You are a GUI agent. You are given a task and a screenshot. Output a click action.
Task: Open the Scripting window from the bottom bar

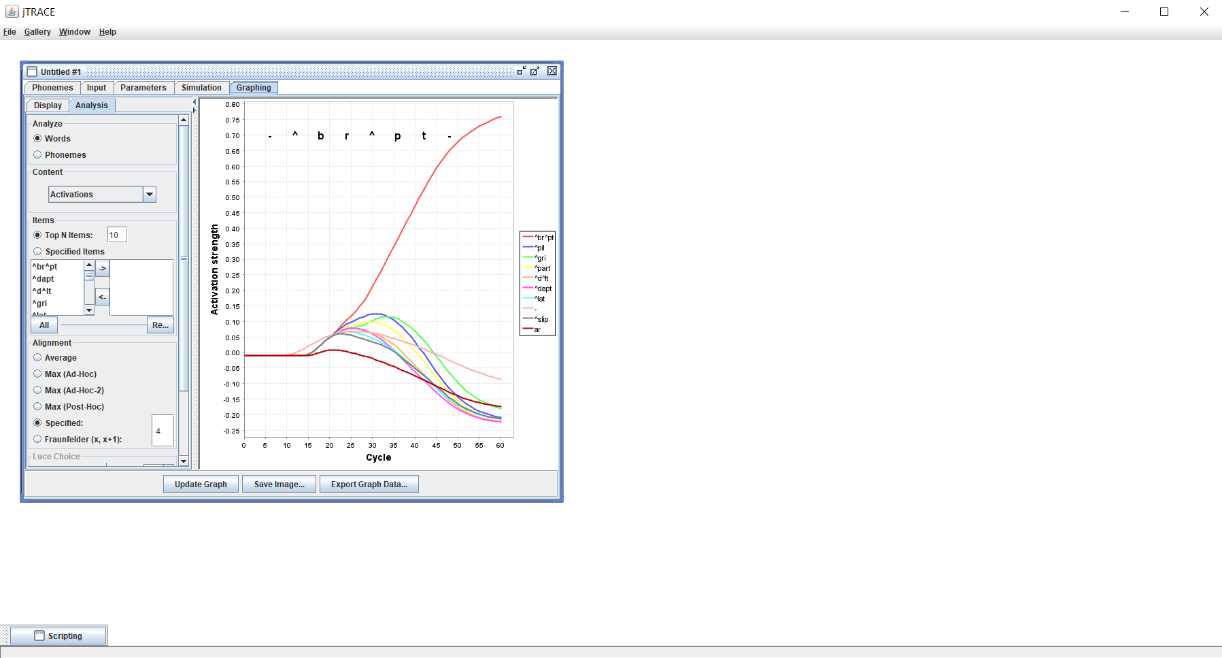pyautogui.click(x=58, y=636)
